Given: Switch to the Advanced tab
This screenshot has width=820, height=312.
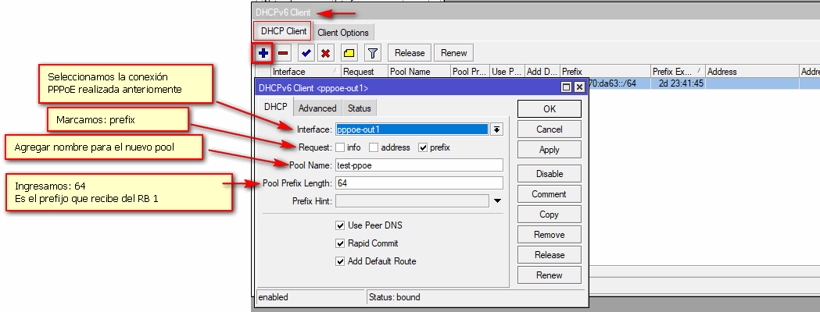Looking at the screenshot, I should click(317, 108).
